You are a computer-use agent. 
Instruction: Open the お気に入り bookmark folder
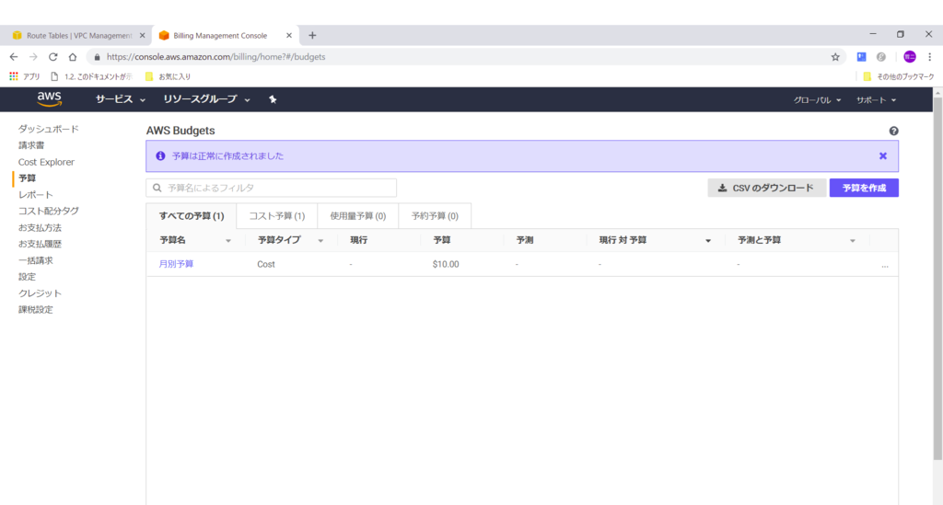(168, 77)
